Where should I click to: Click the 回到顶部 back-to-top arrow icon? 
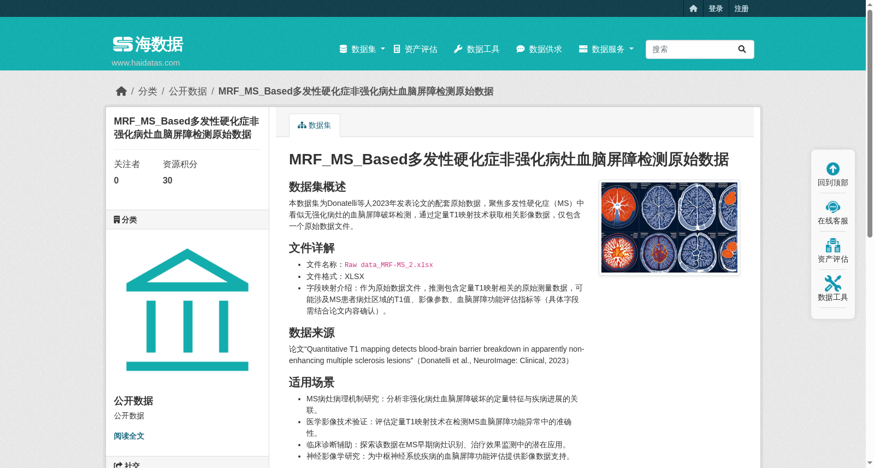pos(833,169)
